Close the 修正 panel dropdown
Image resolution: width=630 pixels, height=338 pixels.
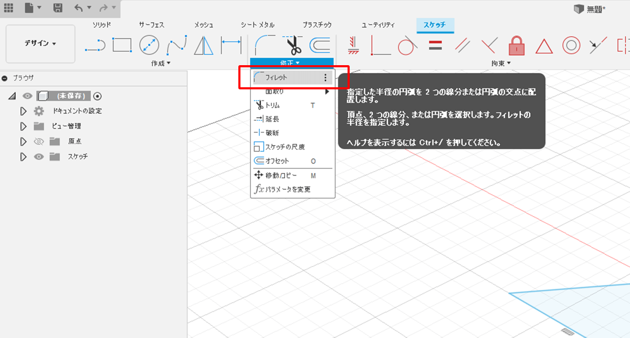pyautogui.click(x=291, y=63)
